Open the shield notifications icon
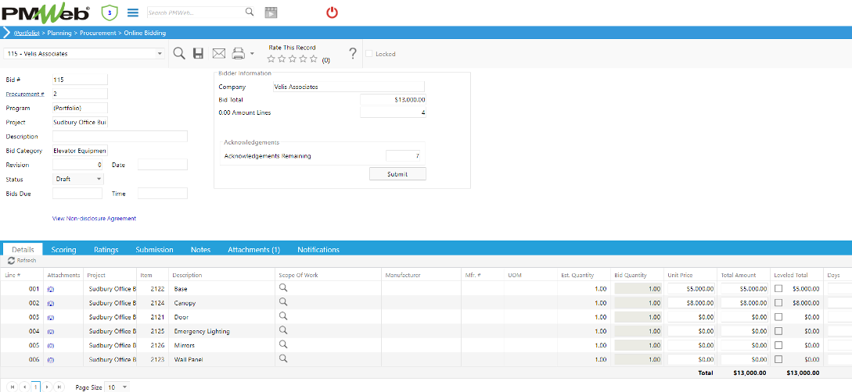852x392 pixels. coord(110,12)
